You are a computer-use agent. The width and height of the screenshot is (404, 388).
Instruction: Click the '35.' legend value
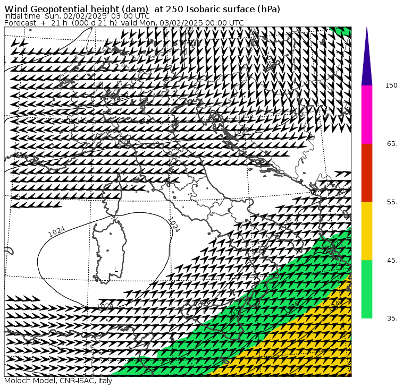pos(392,318)
